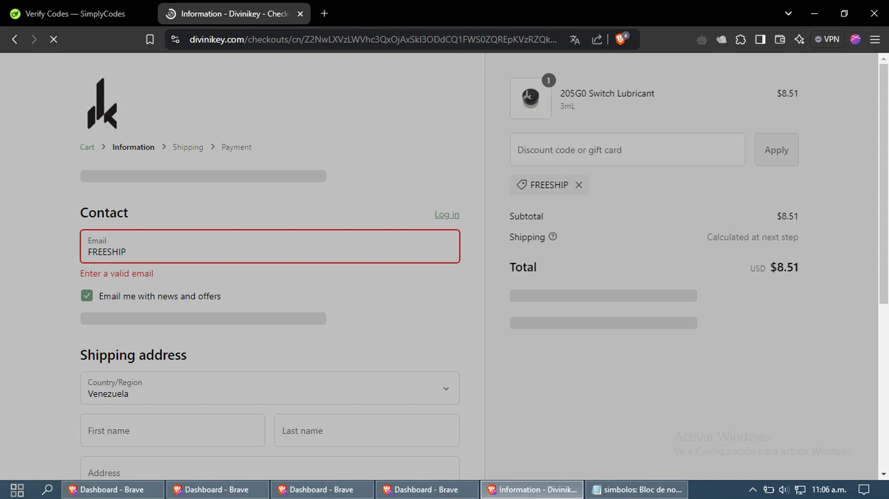Screen dimensions: 889x499
Task: Click the Brave Shields lion icon
Action: (621, 40)
